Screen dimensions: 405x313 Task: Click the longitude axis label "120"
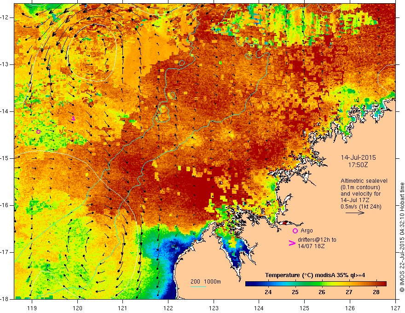coord(77,308)
